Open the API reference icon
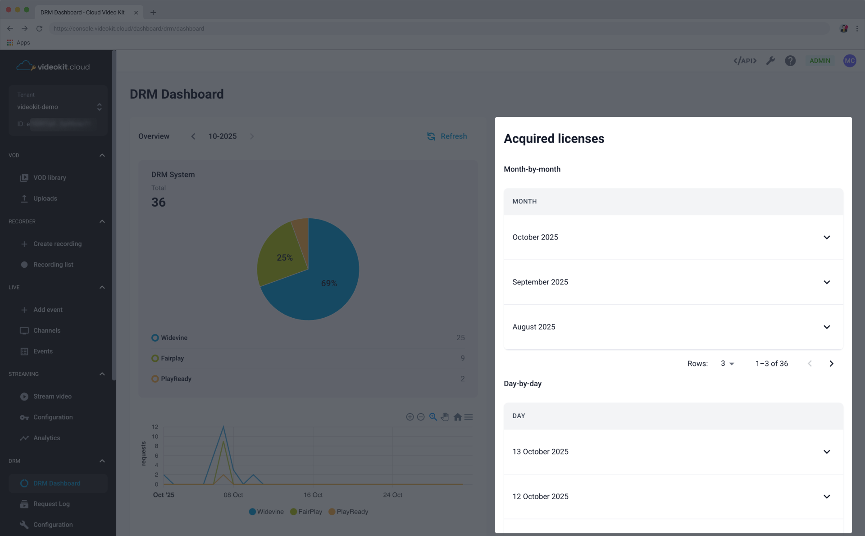 pyautogui.click(x=744, y=60)
